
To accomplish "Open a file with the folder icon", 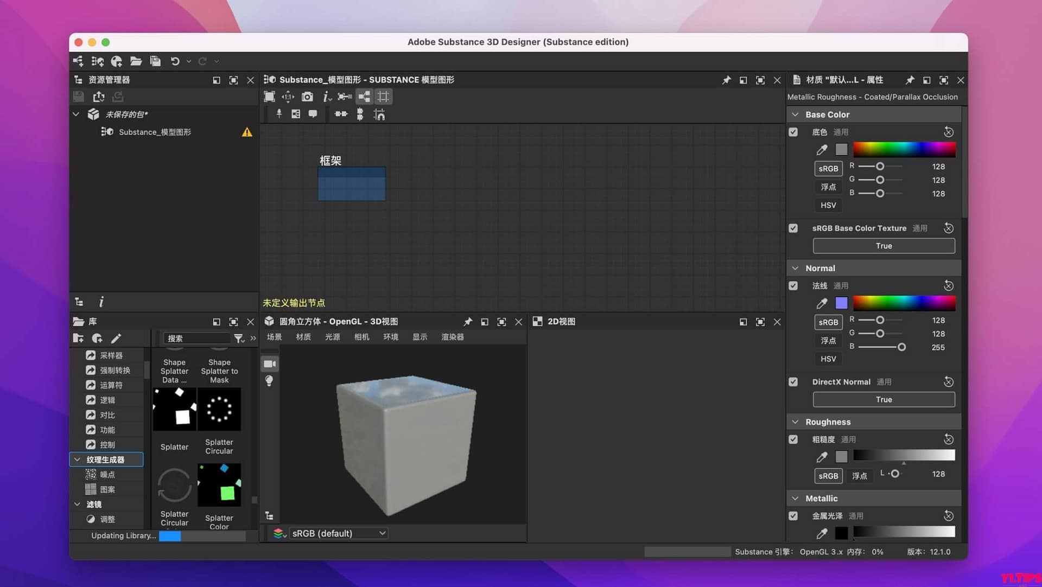I will click(x=136, y=61).
